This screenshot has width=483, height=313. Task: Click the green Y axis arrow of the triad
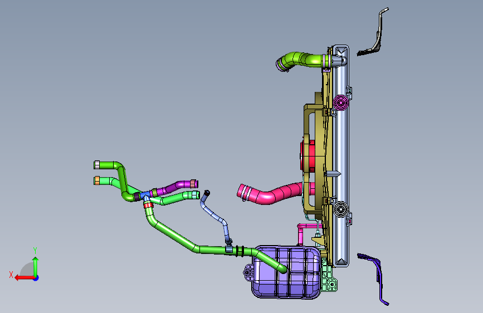36,266
